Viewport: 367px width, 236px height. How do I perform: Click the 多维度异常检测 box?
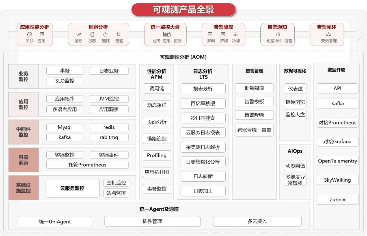[295, 180]
